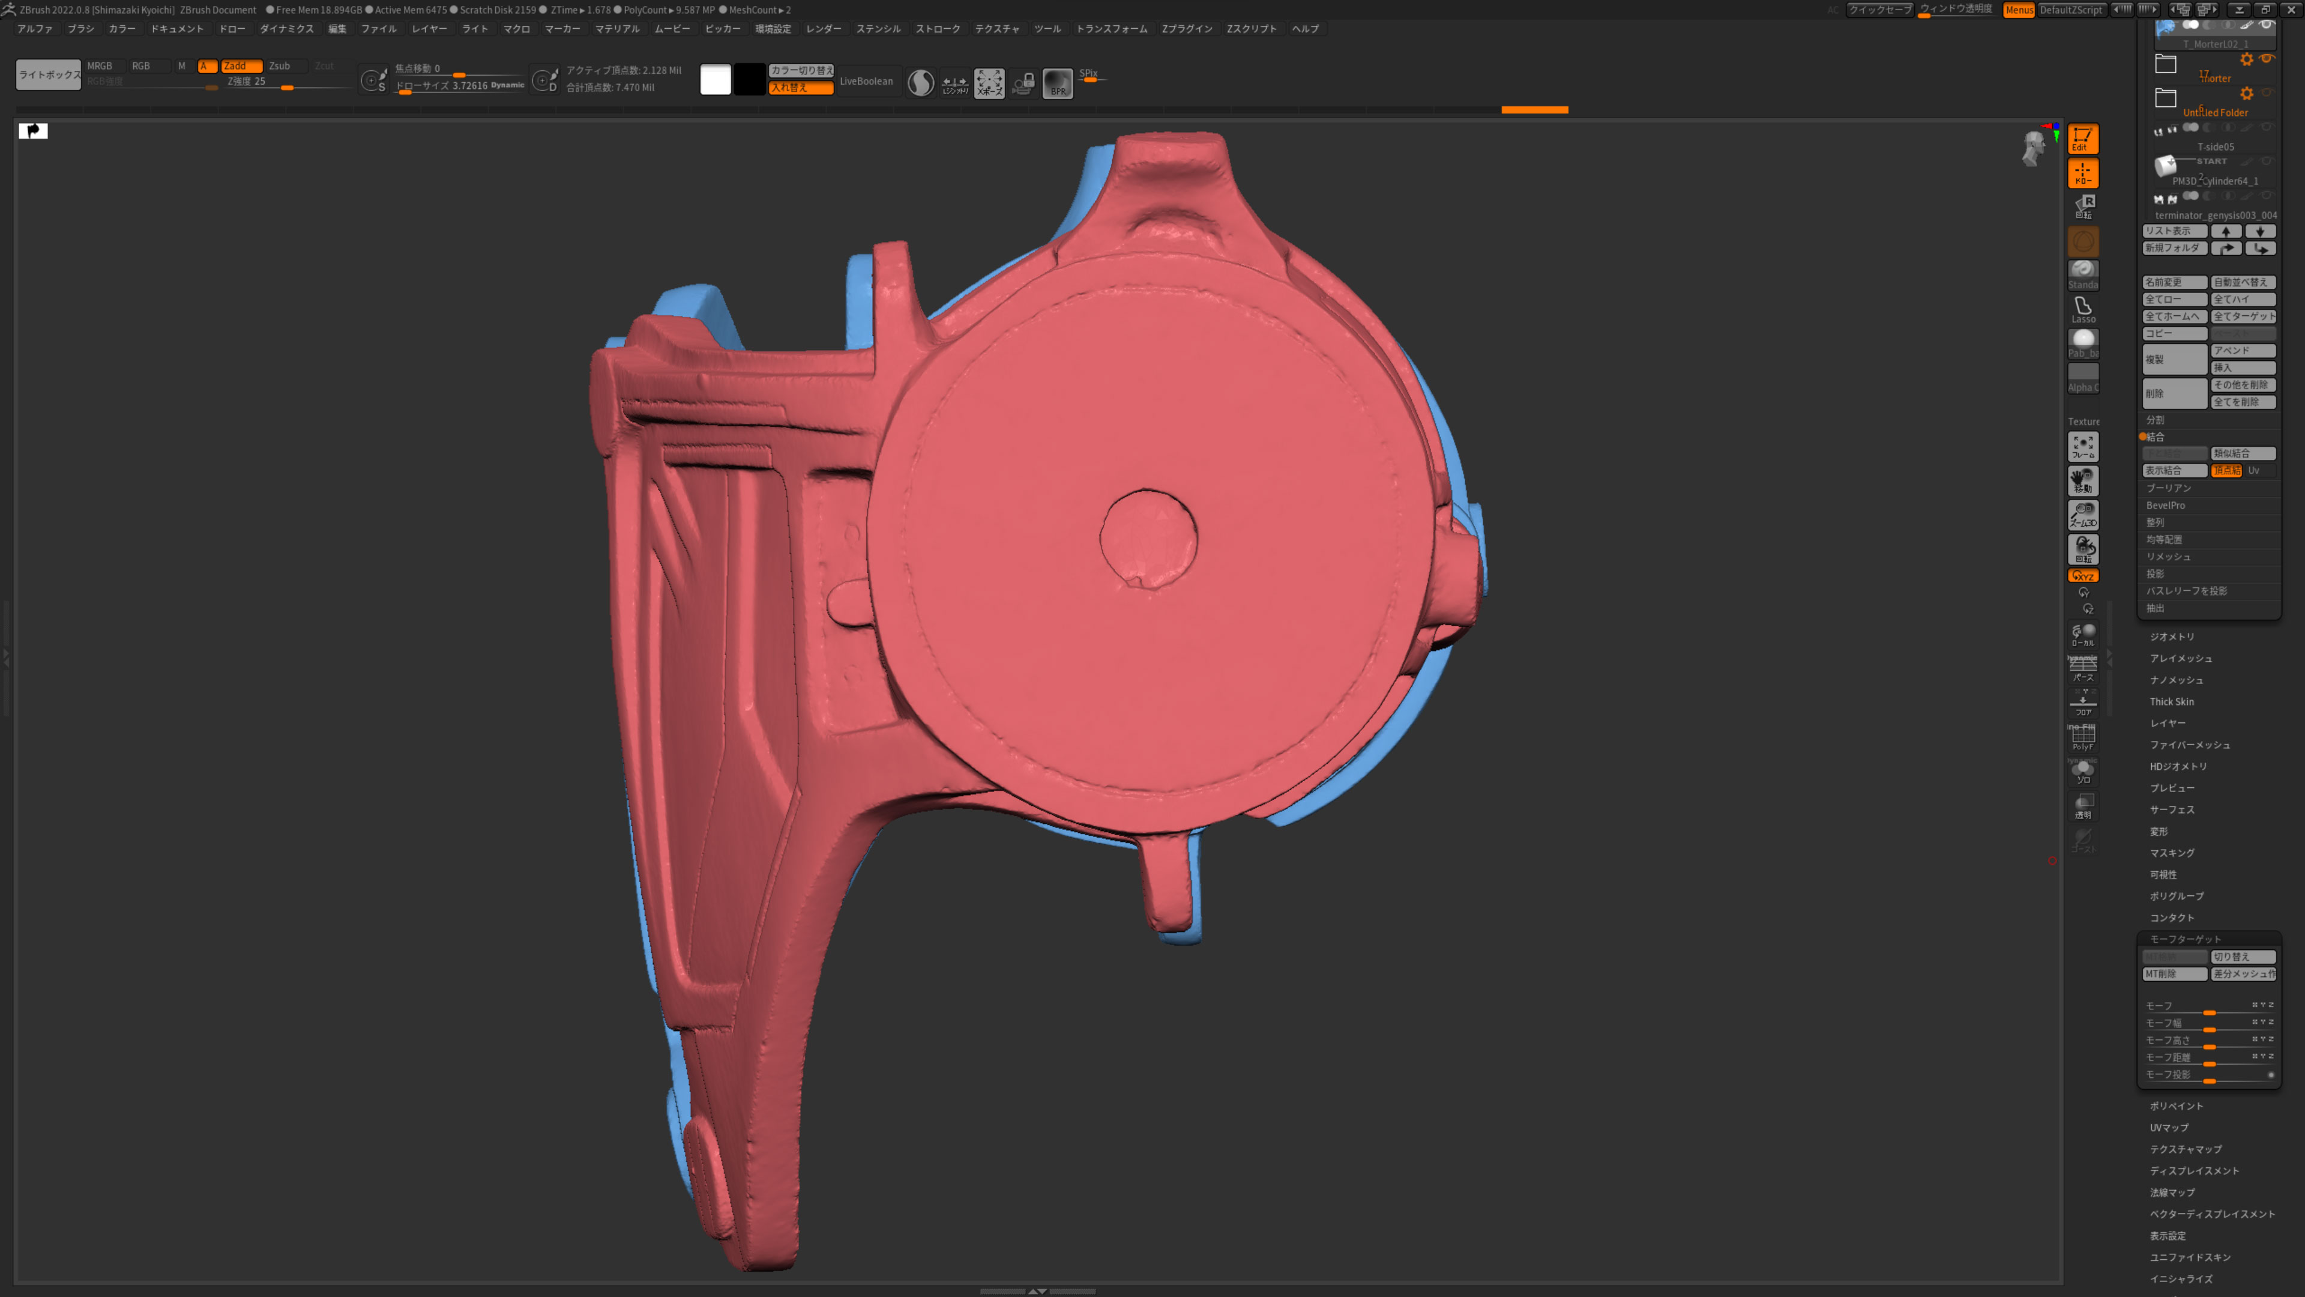Move subtool up with up arrow
This screenshot has width=2305, height=1297.
point(2226,231)
